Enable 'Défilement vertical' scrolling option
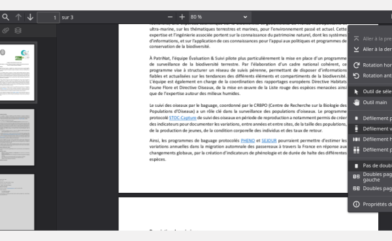Image resolution: width=392 pixels, height=241 pixels. coord(370,128)
